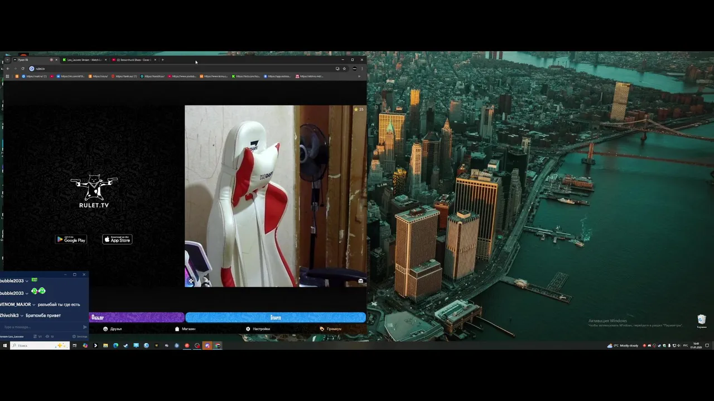Open the Премиум section in Rulet.tv
Viewport: 714px width, 401px height.
[x=331, y=329]
